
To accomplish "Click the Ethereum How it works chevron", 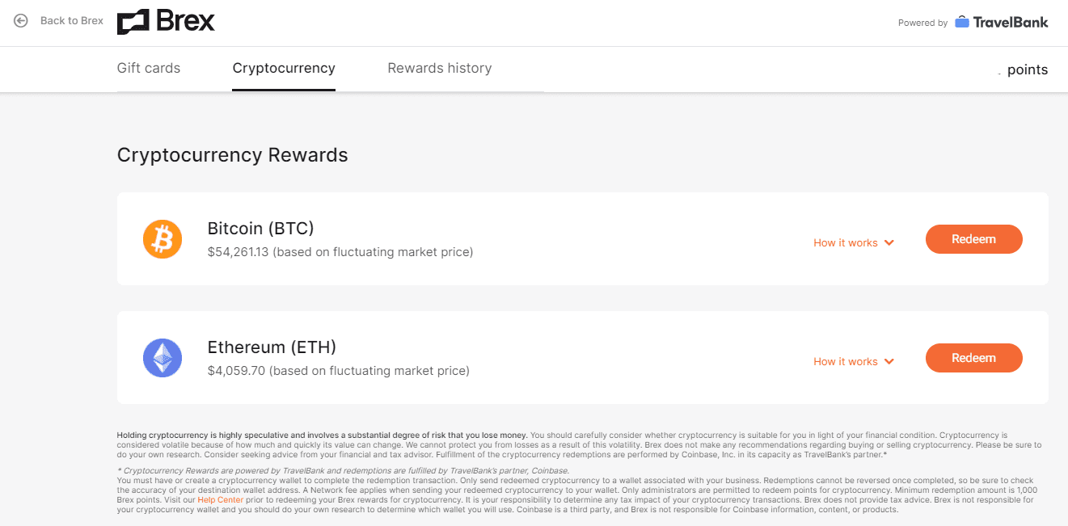I will [x=889, y=362].
